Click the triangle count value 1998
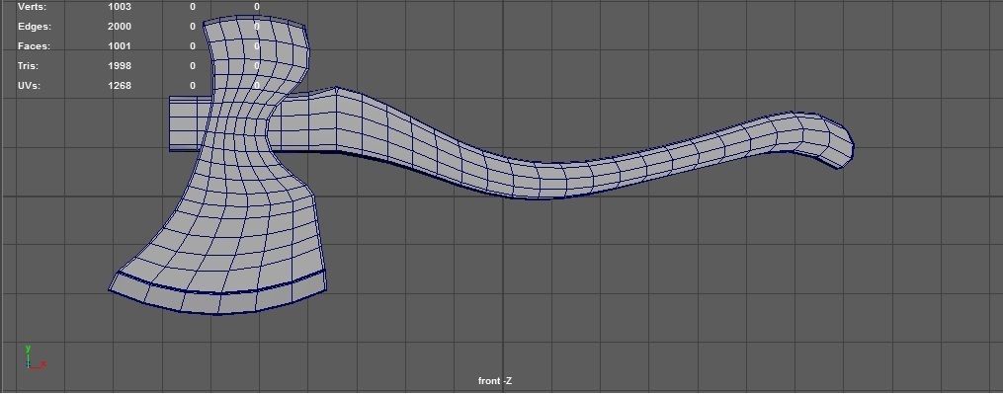This screenshot has width=1003, height=394. 120,66
